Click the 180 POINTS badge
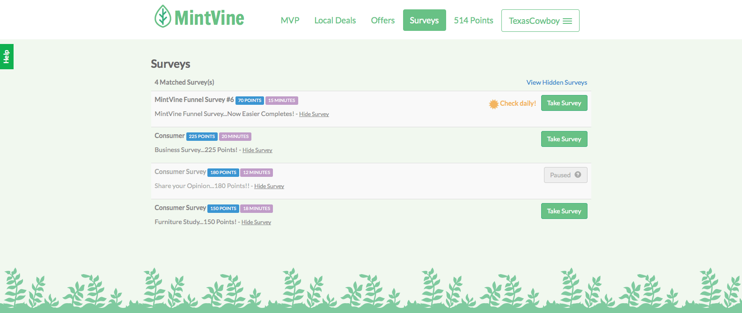This screenshot has height=313, width=742. [223, 173]
